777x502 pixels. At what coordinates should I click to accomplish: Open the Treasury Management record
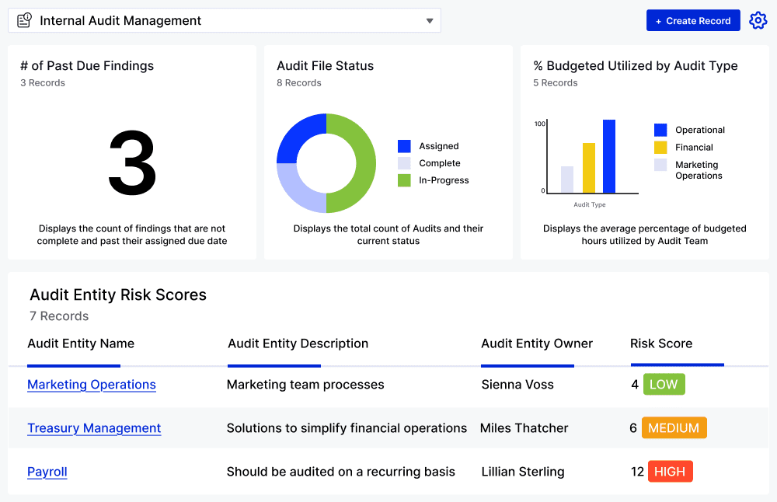coord(94,428)
